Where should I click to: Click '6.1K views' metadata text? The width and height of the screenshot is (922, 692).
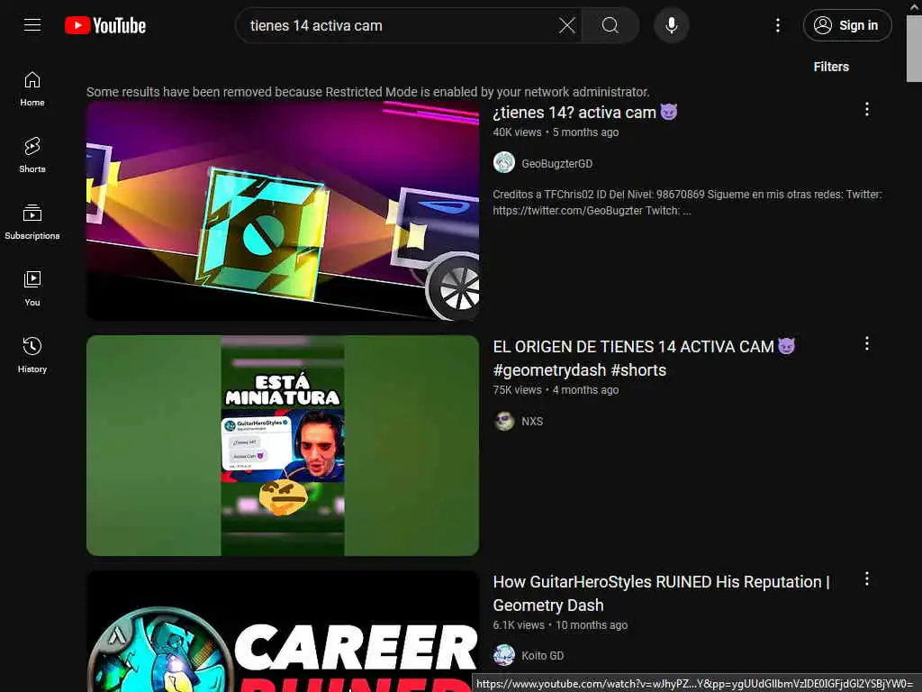(x=519, y=625)
